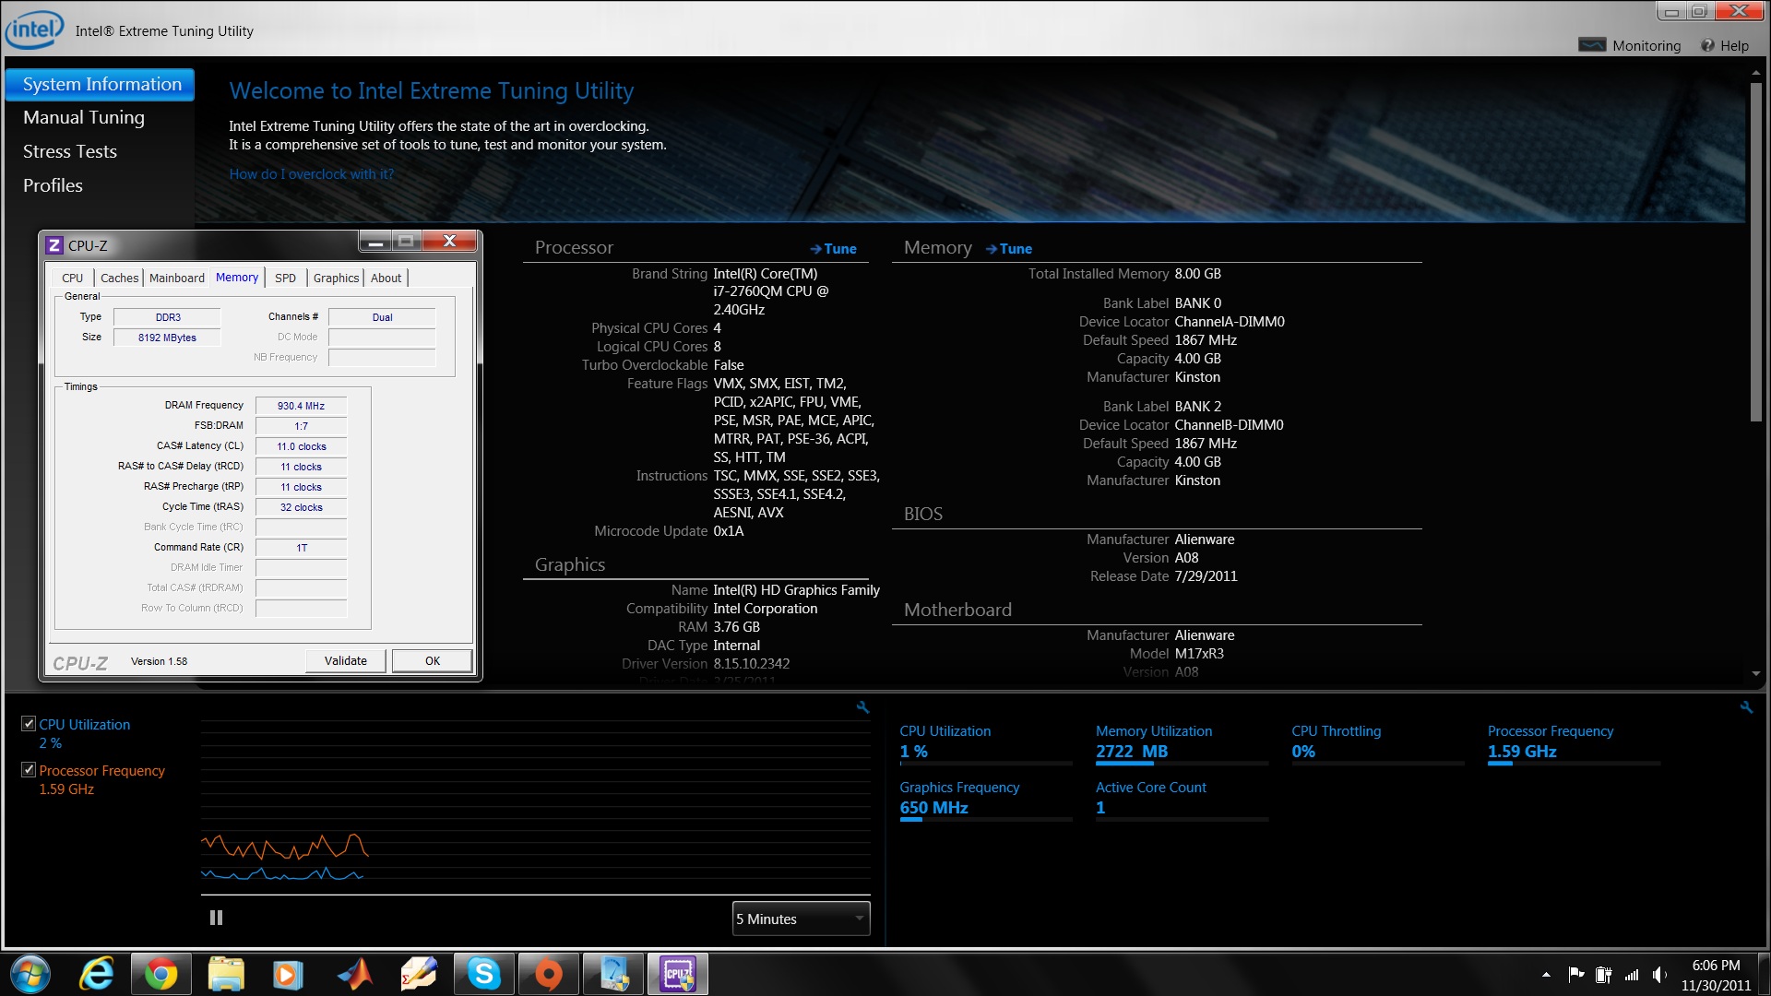1771x996 pixels.
Task: Switch to CPU-Z taskbar icon
Action: (678, 974)
